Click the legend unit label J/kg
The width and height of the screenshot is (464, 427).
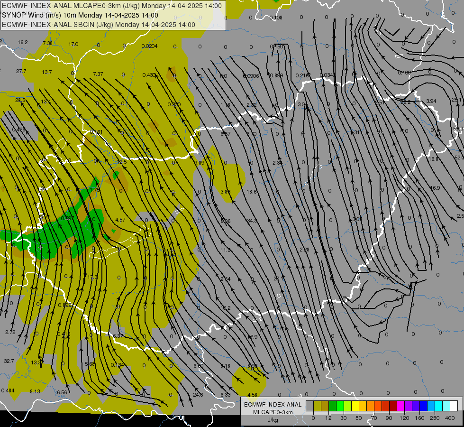[273, 420]
